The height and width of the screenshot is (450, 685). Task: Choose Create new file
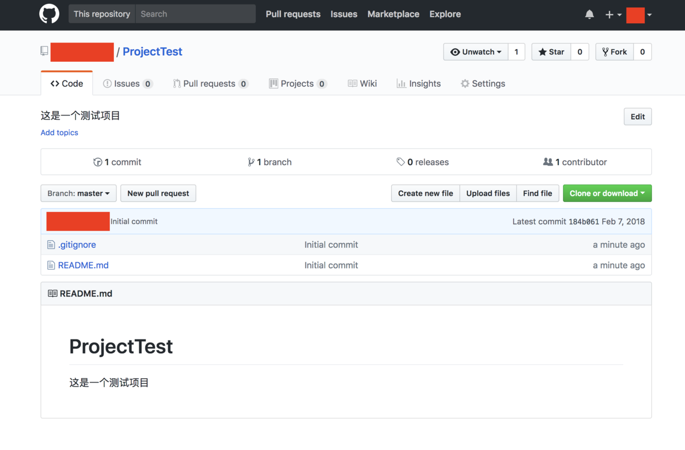point(425,193)
